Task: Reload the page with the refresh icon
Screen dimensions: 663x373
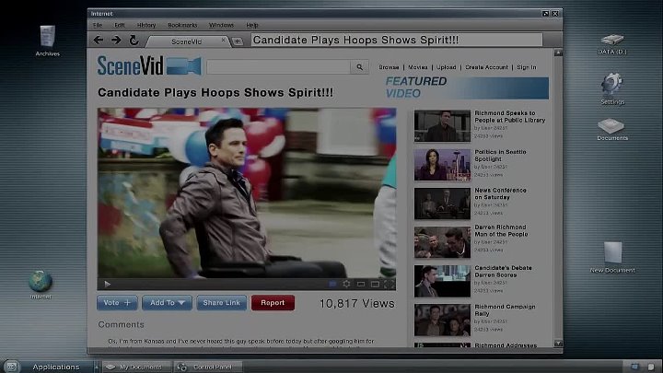Action: (x=134, y=41)
